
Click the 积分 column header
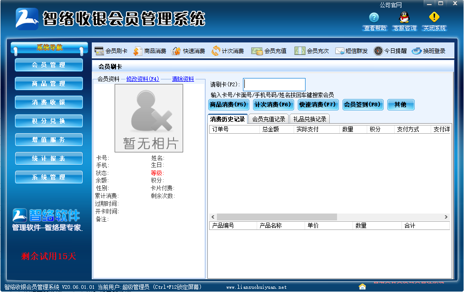point(380,129)
